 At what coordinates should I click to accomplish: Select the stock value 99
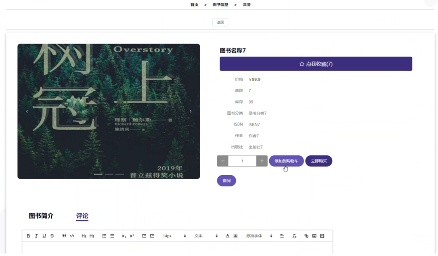tap(251, 102)
